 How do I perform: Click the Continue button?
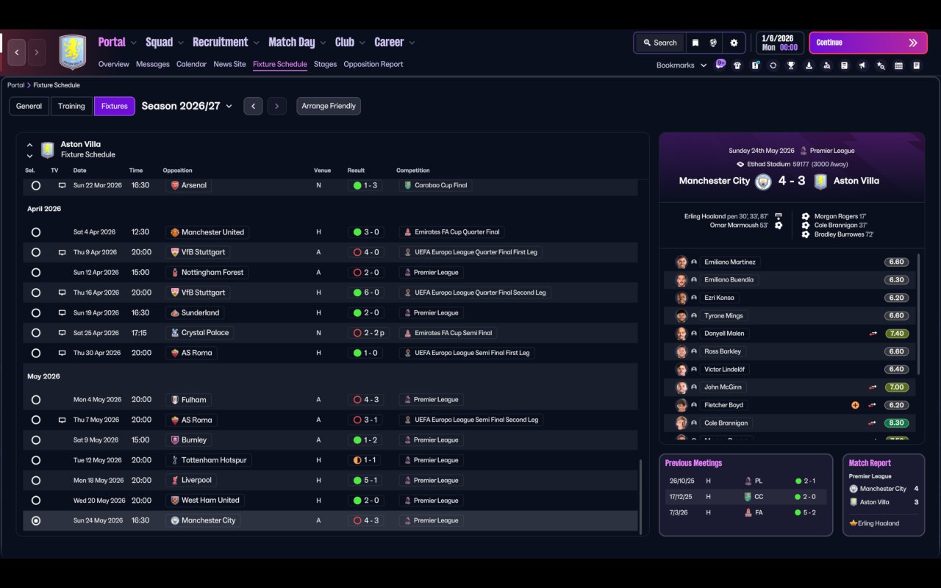coord(867,43)
